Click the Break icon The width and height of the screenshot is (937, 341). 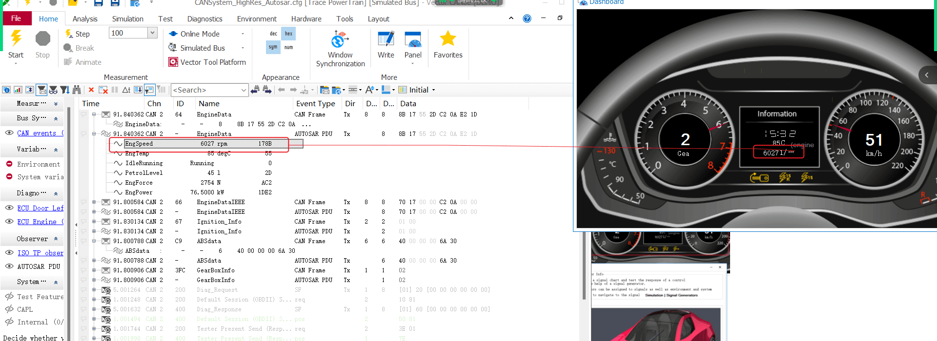(68, 48)
